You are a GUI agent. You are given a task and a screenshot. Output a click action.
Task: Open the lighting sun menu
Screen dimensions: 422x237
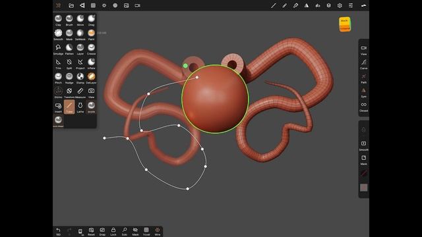coord(104,5)
